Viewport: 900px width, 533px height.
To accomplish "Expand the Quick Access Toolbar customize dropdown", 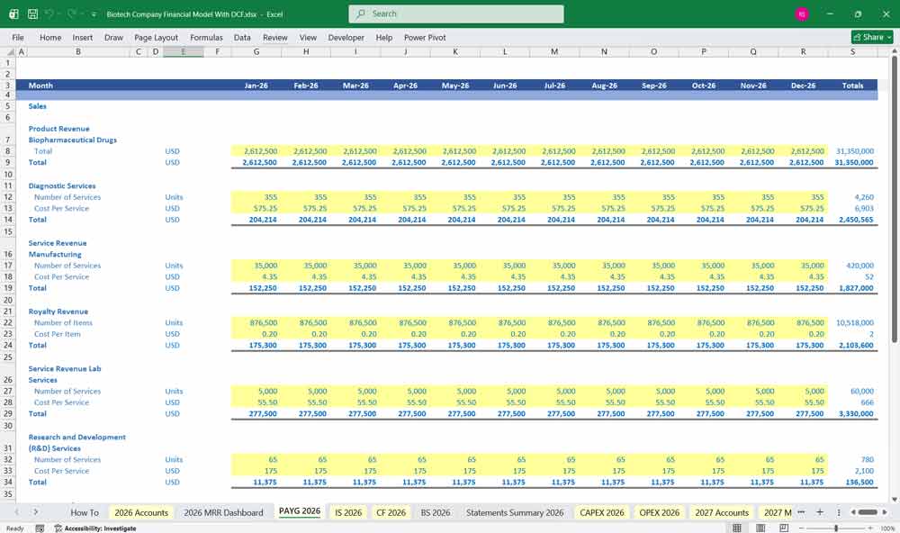I will point(93,14).
